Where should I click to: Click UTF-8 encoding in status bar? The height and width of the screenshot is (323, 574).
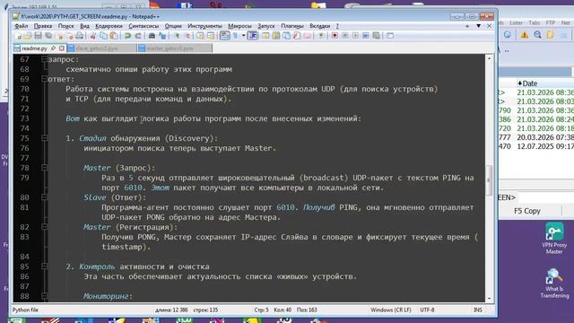point(427,310)
